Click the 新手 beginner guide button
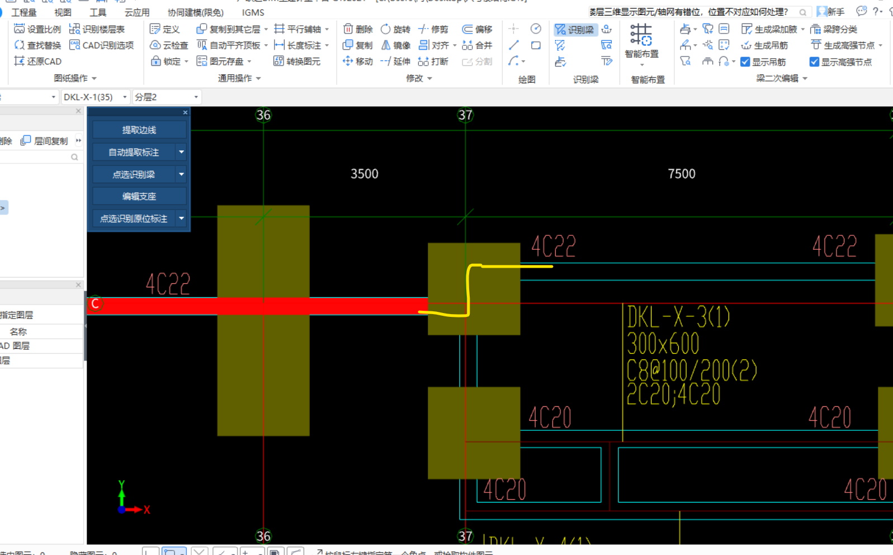The width and height of the screenshot is (893, 555). pyautogui.click(x=830, y=12)
